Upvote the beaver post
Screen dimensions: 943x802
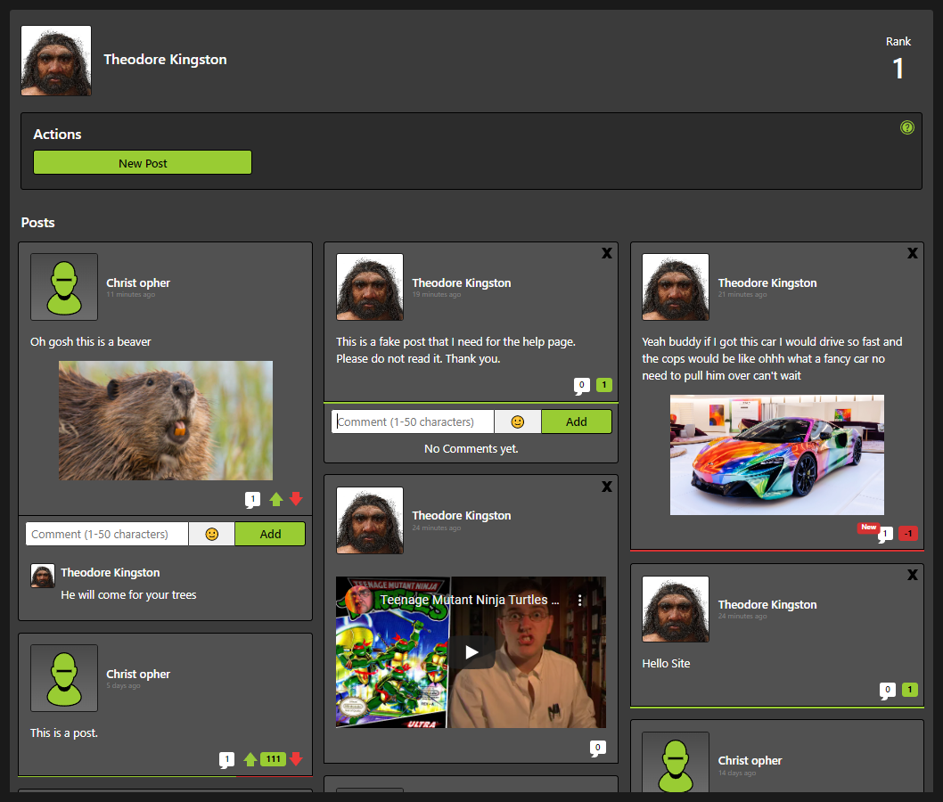tap(276, 500)
